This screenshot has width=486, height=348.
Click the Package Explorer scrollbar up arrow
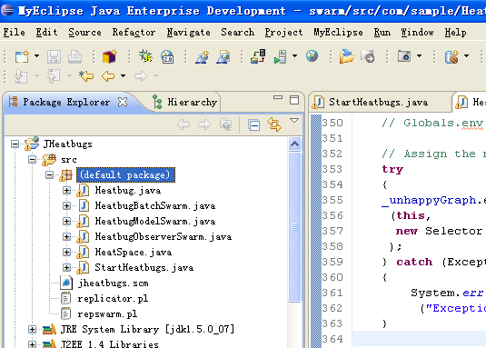tap(294, 144)
